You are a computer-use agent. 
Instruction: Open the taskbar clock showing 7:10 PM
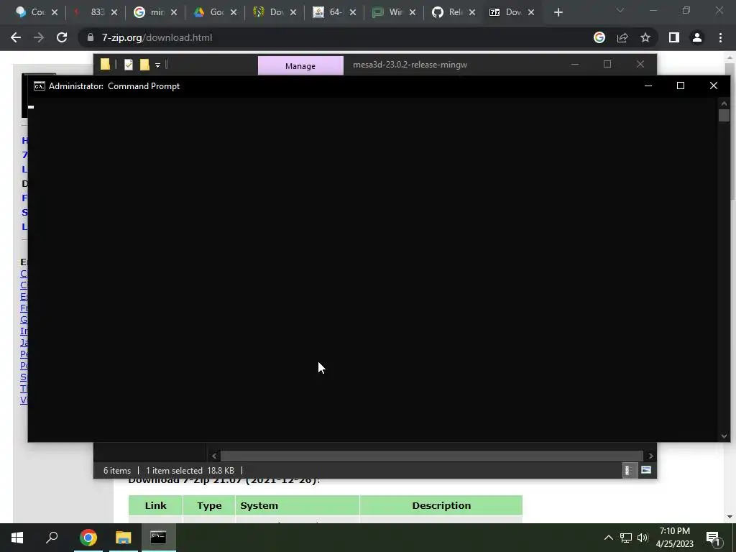tap(674, 538)
